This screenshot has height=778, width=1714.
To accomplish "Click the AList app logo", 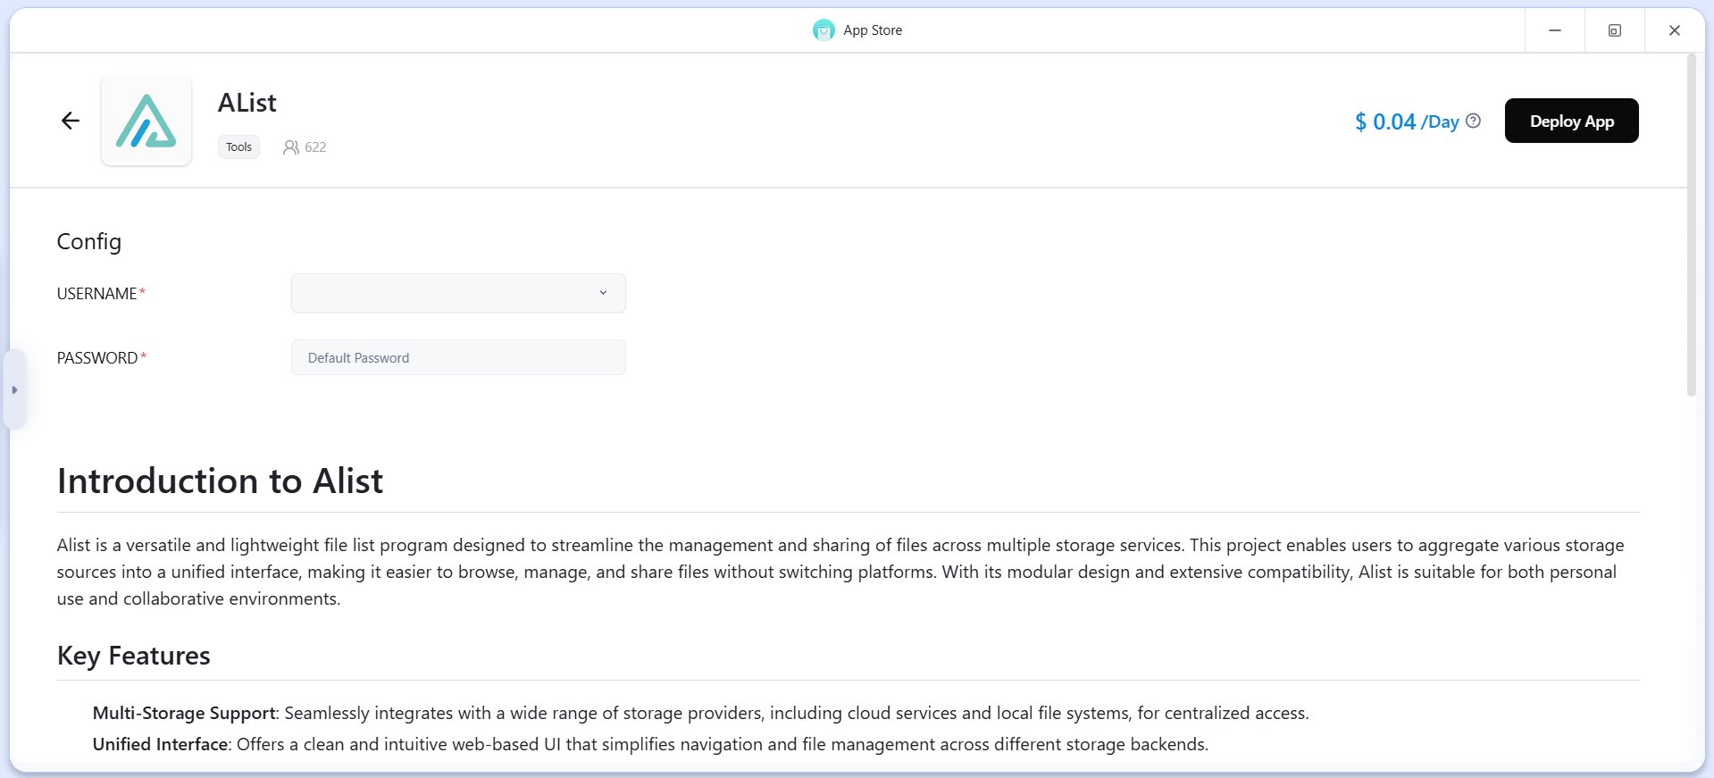I will [x=146, y=121].
